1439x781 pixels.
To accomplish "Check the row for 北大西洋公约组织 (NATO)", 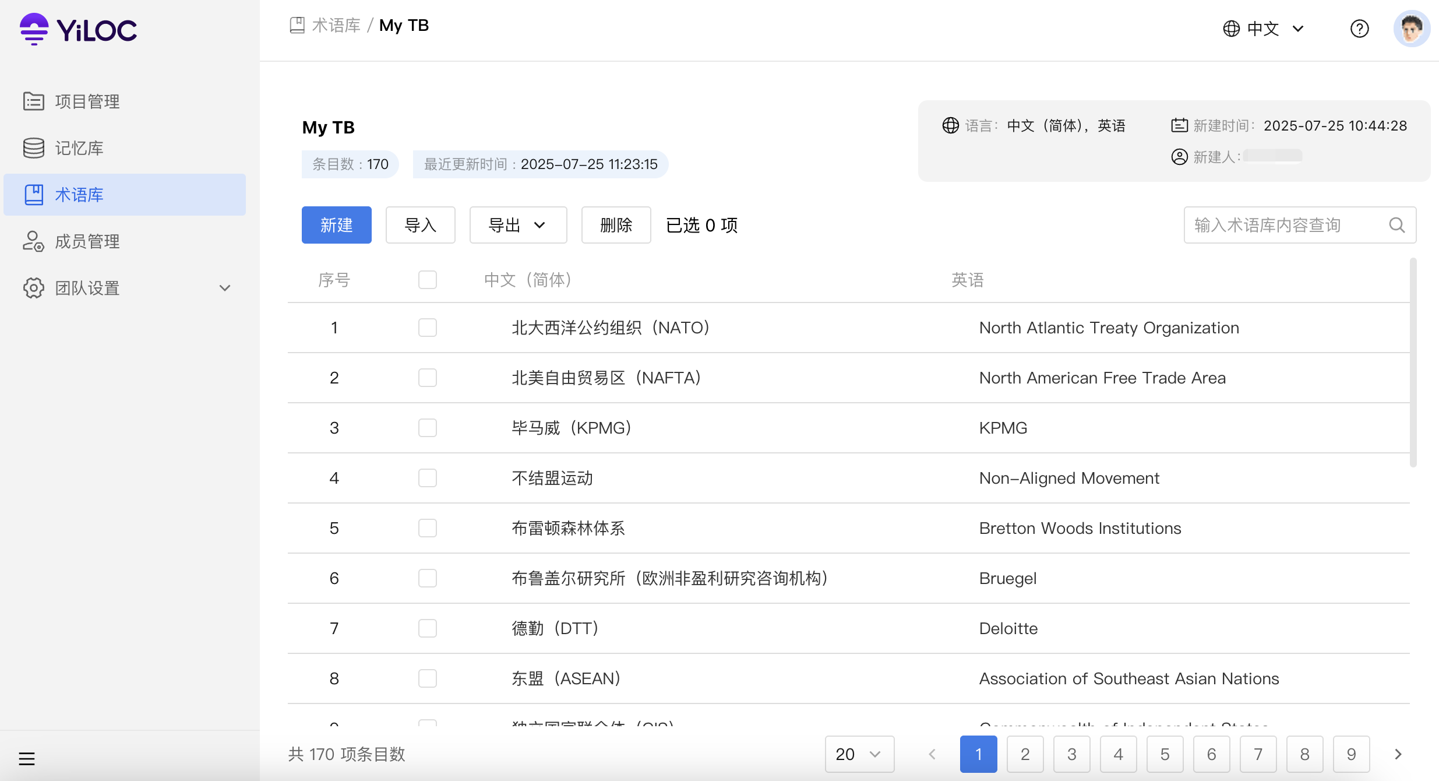I will coord(428,328).
